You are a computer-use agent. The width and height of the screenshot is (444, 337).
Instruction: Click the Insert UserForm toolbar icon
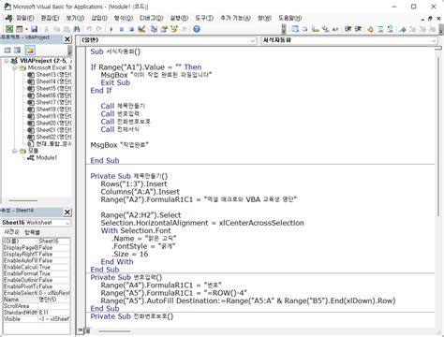[20, 29]
